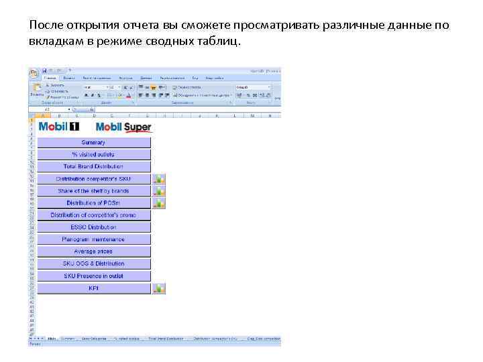Click the Save icon in quick access toolbar

point(45,70)
